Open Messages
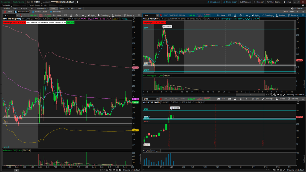 click(x=246, y=2)
